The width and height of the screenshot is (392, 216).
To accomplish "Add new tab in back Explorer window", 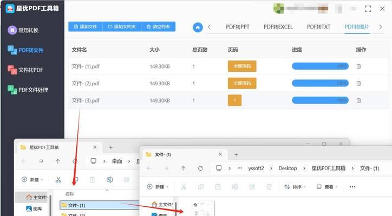I will pos(111,147).
